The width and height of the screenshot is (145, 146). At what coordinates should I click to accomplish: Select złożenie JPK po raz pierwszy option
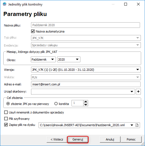(x=8, y=104)
